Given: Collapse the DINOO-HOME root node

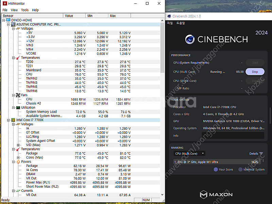Looking at the screenshot, I should pyautogui.click(x=3, y=20).
